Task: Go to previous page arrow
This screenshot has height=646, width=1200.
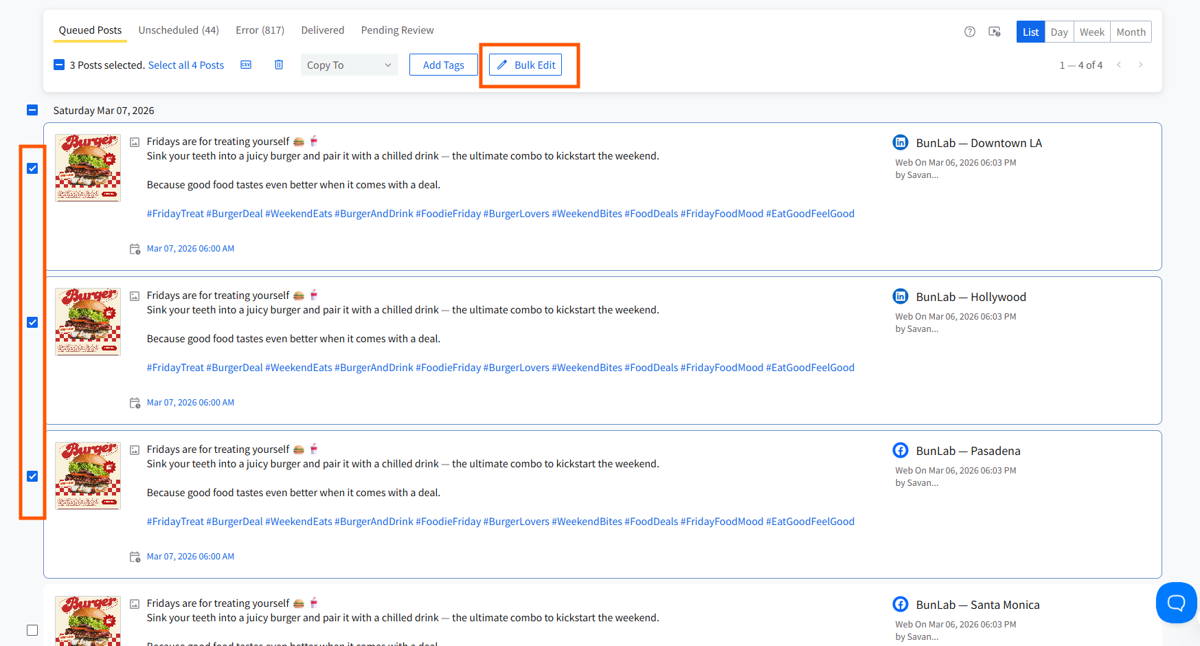Action: coord(1119,65)
